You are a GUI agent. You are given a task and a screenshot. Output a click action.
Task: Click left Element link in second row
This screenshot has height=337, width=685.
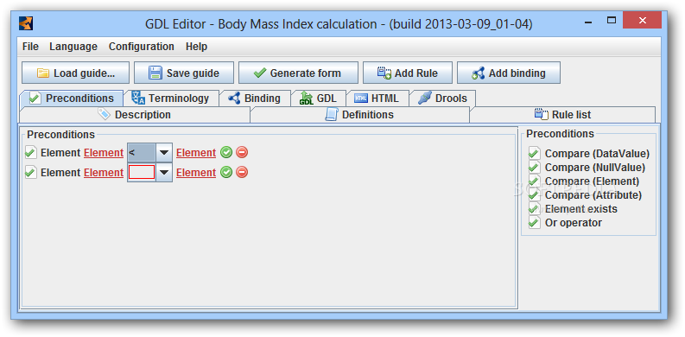104,173
